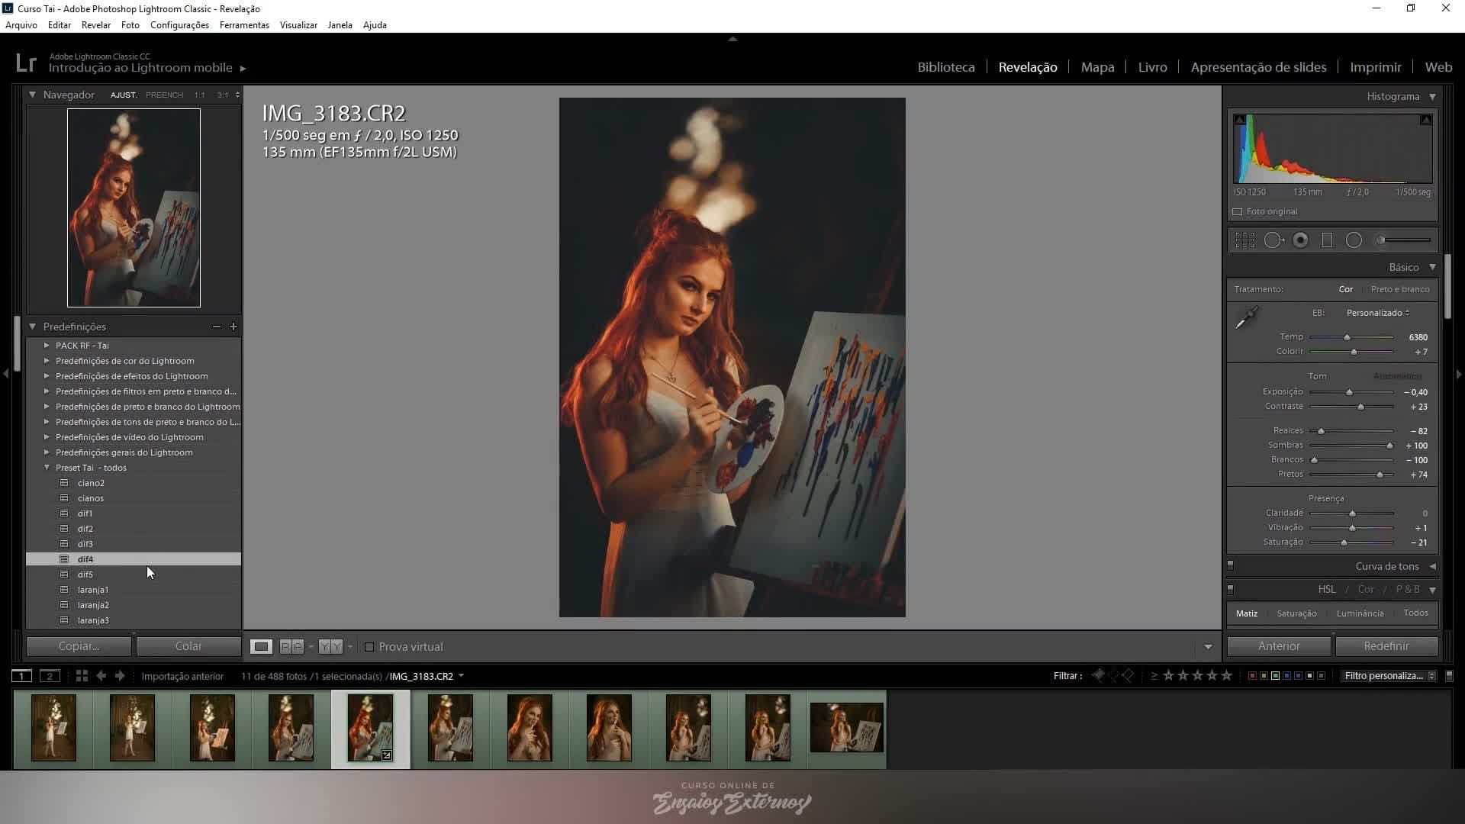Select the Crop Overlay tool

tap(1244, 240)
